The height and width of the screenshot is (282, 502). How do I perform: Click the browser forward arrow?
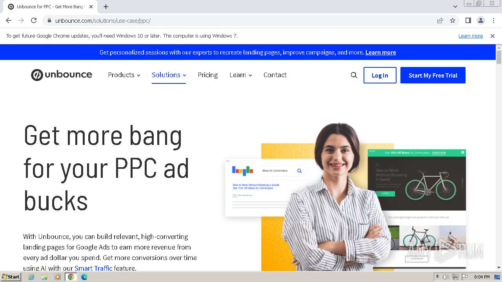pos(21,20)
